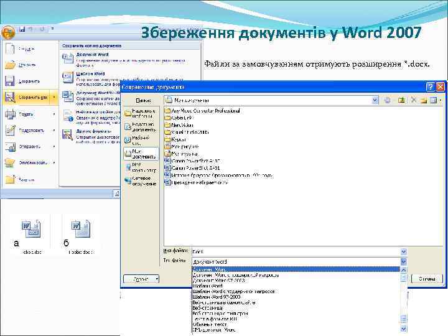Select Надежные шаблоны in the places bar
Viewport: 448px width, 336px height.
pos(141,113)
